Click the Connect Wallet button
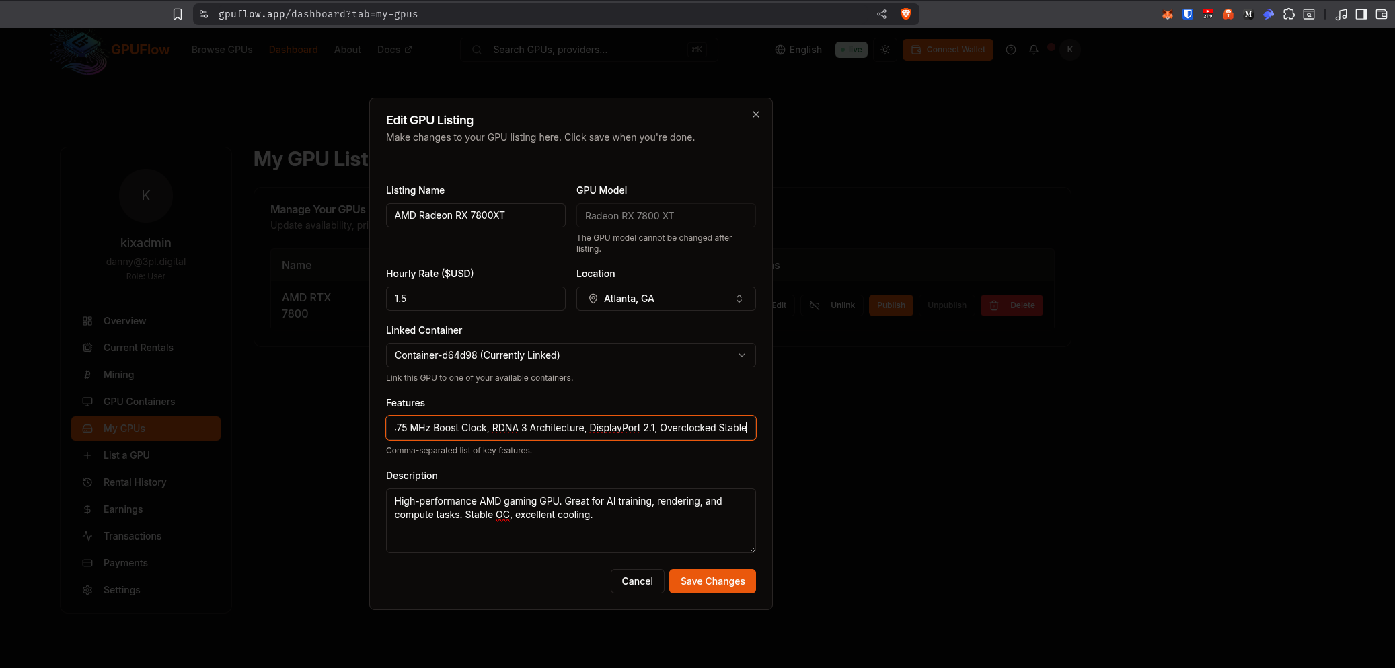 tap(948, 50)
